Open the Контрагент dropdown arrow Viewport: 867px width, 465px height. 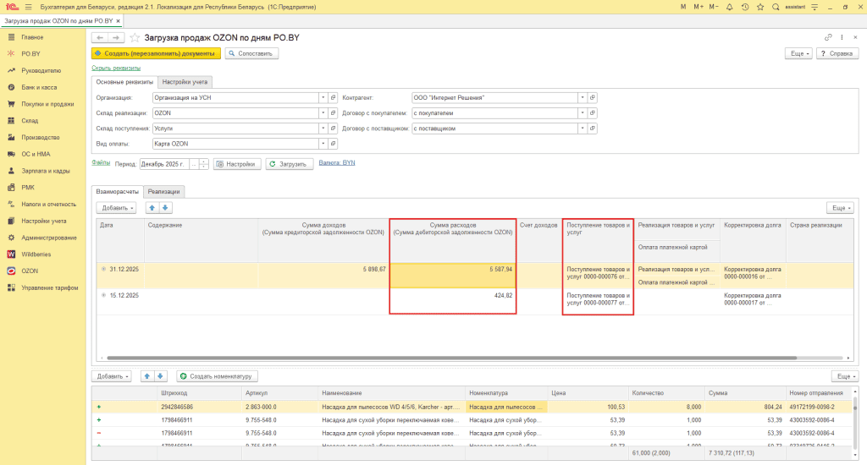[x=583, y=98]
